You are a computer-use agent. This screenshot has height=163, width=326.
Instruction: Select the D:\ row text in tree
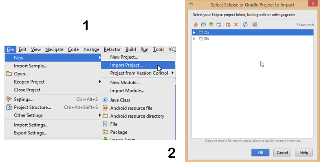click(207, 39)
